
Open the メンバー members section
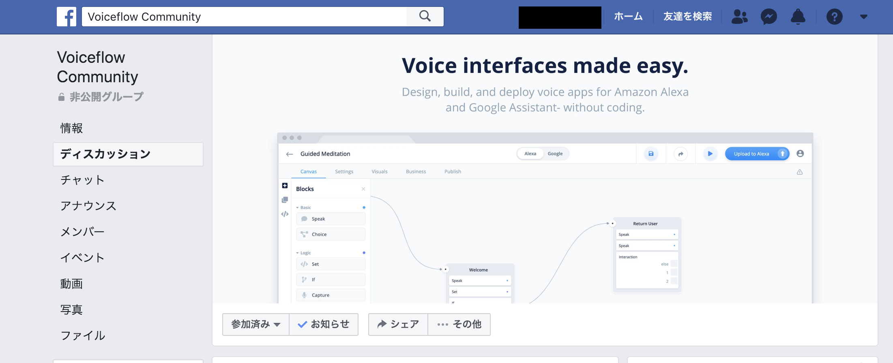82,232
